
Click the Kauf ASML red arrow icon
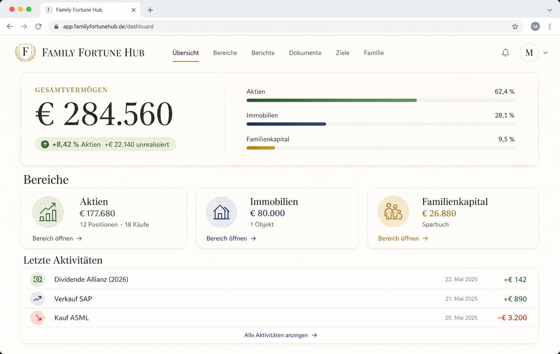[x=38, y=318]
